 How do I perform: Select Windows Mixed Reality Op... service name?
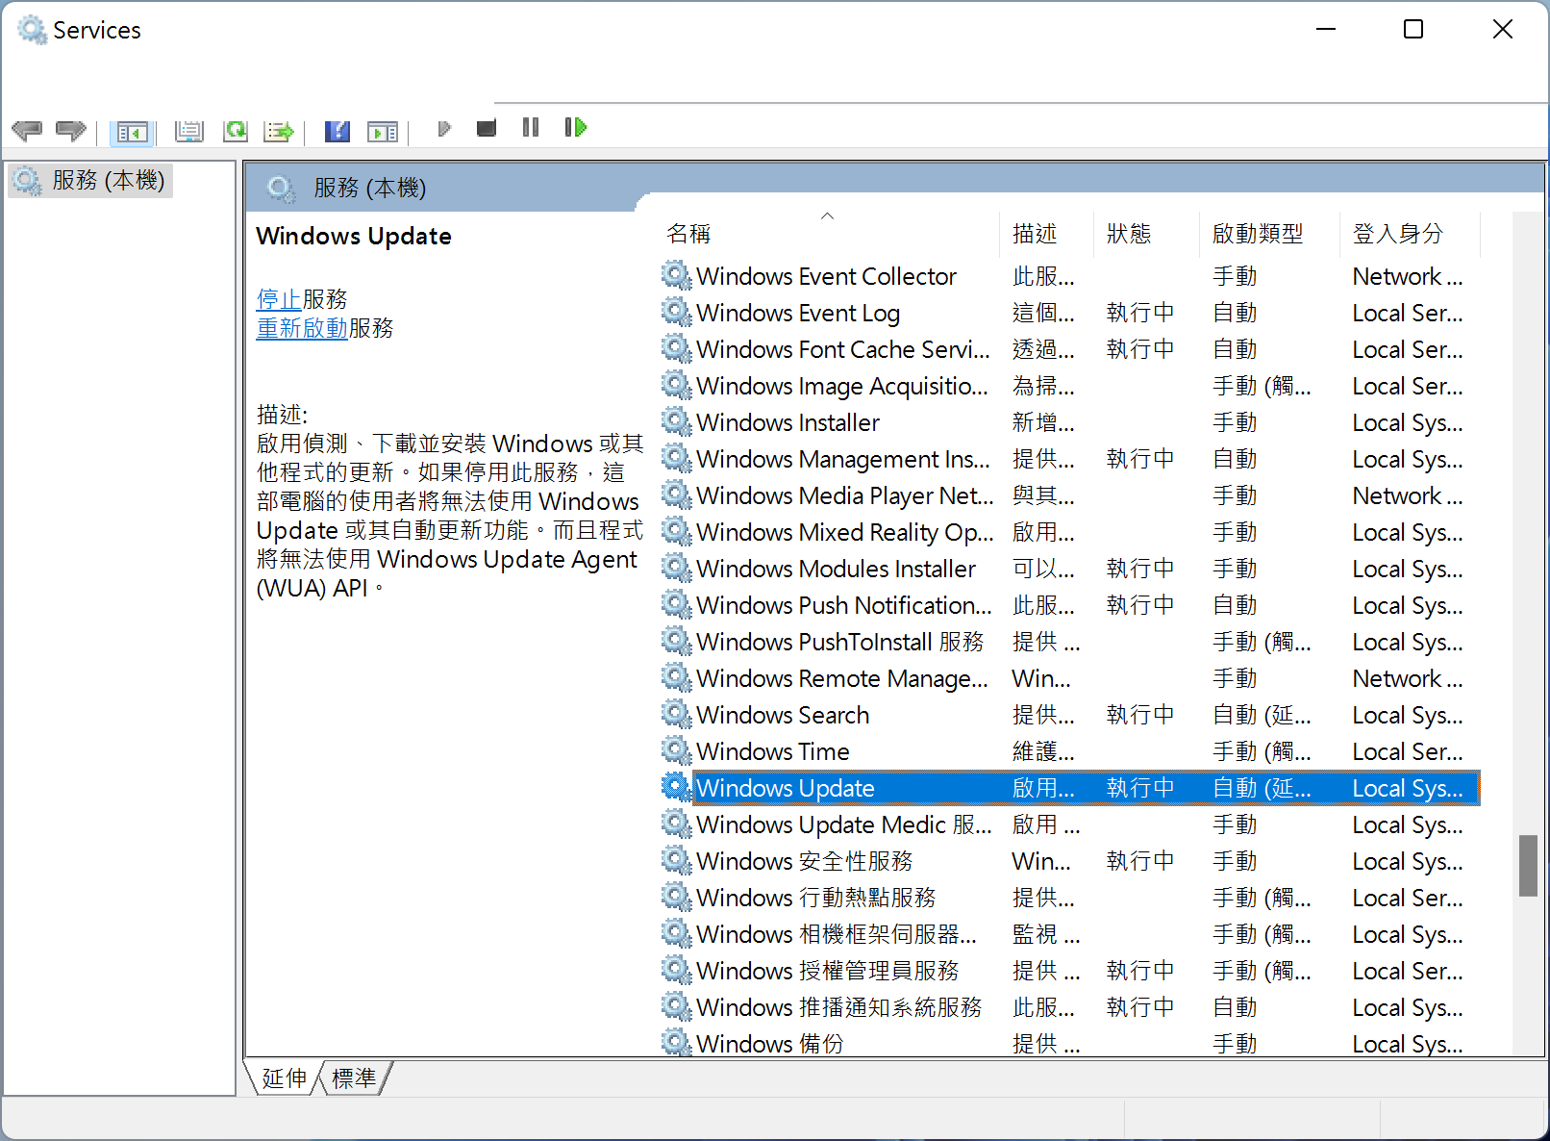point(845,532)
